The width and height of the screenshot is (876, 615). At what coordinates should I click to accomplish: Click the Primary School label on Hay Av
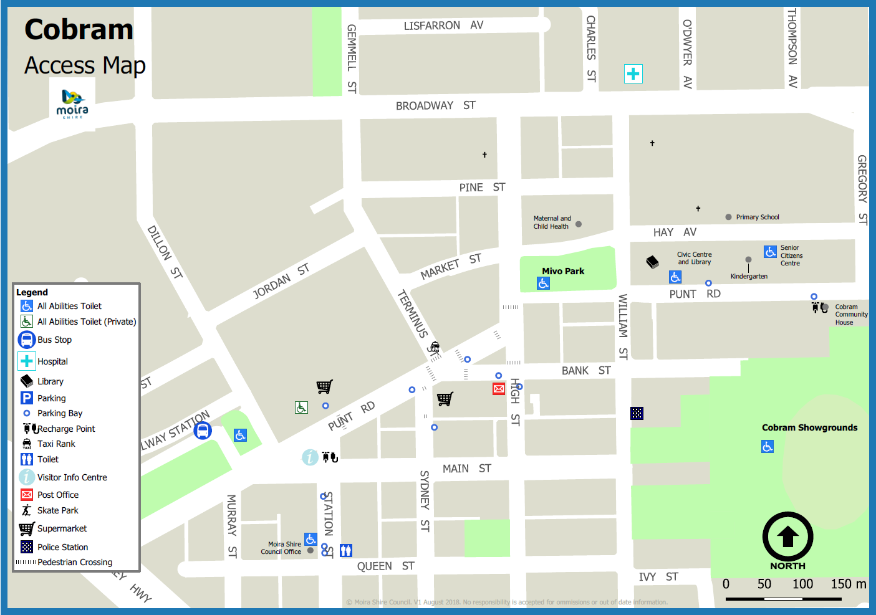[x=757, y=217]
